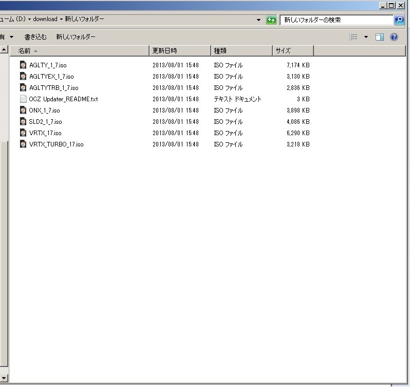Sort by the 種類 column header
This screenshot has height=388, width=410.
point(242,51)
